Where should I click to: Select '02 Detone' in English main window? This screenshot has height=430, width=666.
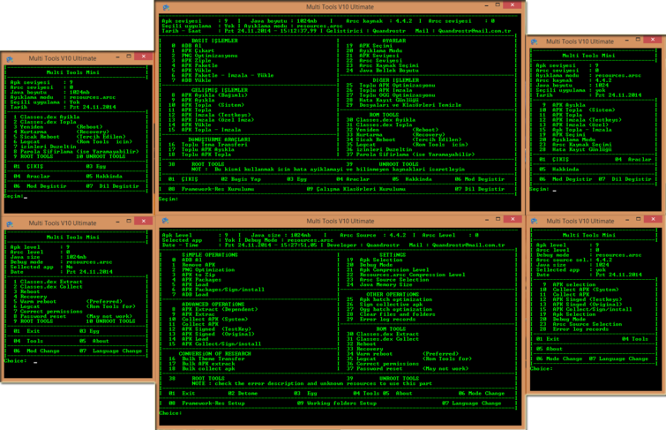point(243,394)
